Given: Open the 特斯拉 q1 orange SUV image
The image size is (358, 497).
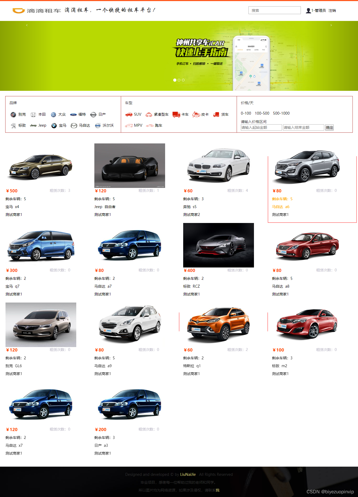Looking at the screenshot, I should coord(219,325).
